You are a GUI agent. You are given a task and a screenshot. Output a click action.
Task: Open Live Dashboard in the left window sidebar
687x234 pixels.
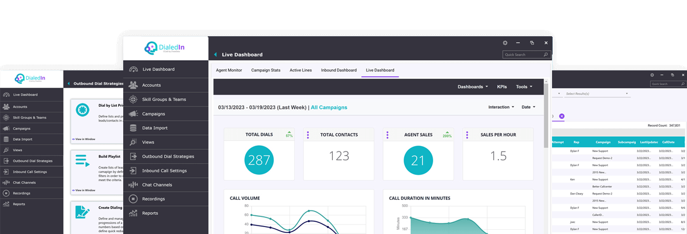click(x=31, y=94)
